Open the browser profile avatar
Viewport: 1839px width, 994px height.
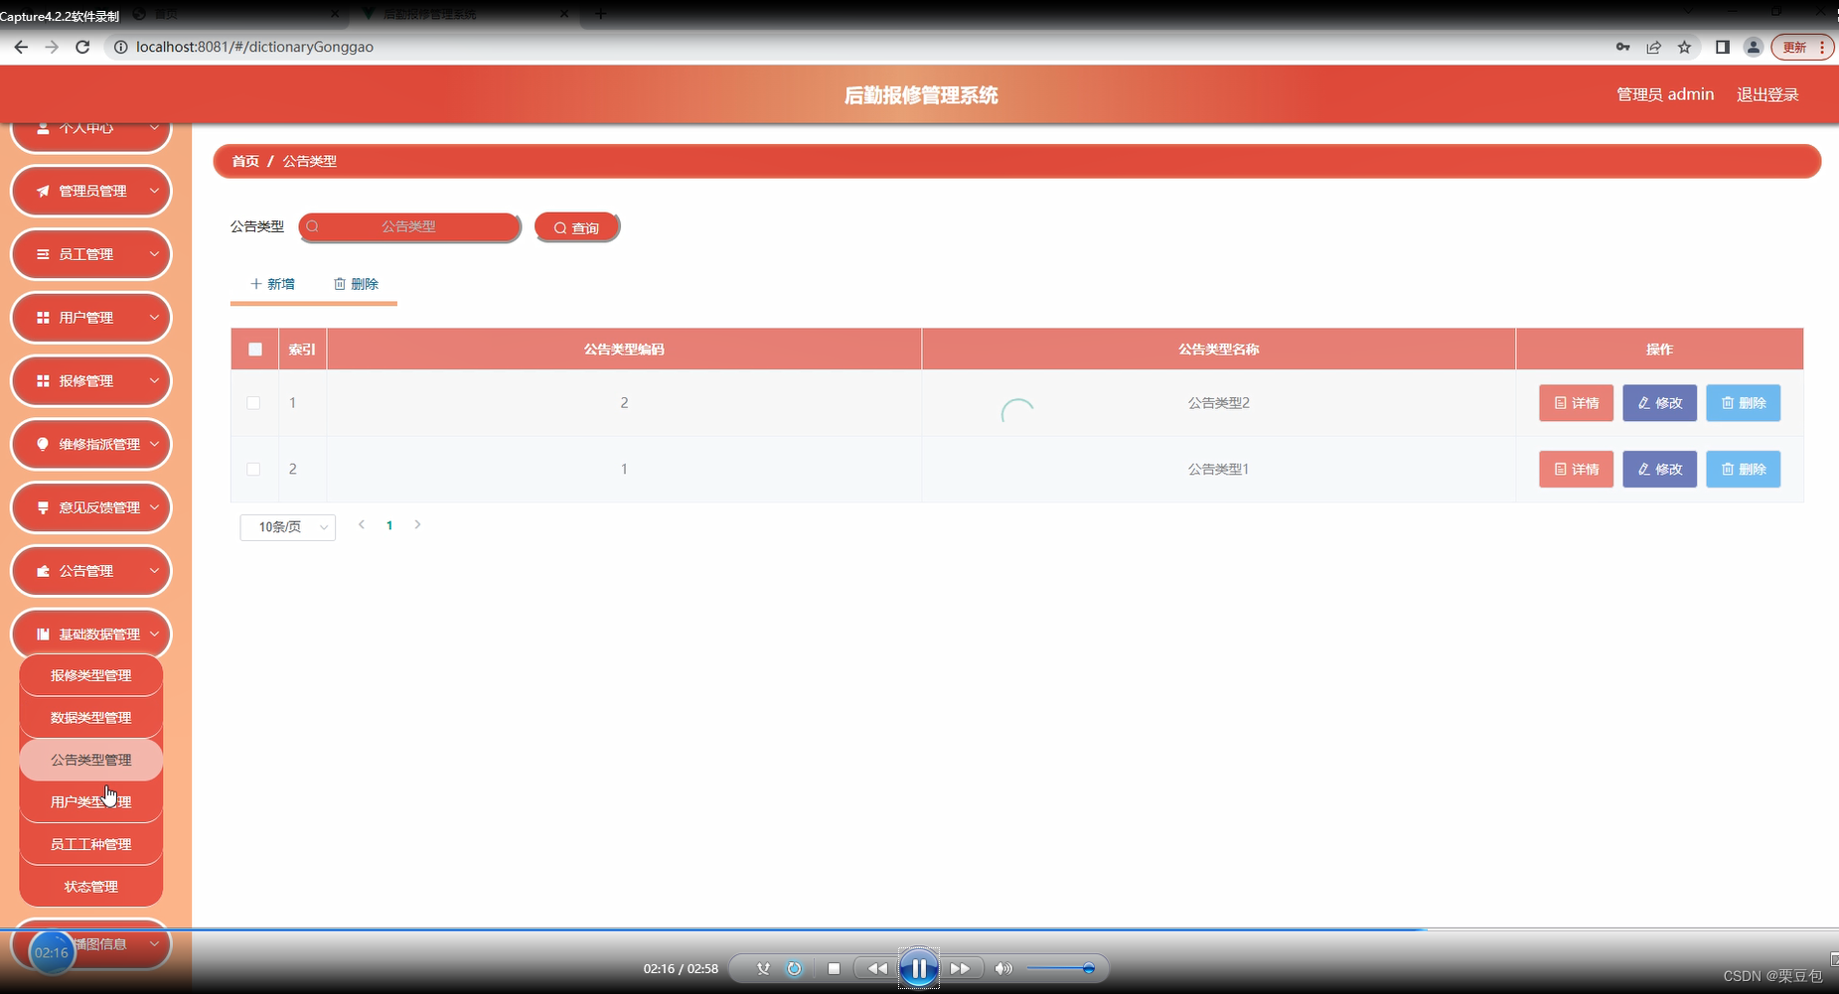coord(1753,47)
